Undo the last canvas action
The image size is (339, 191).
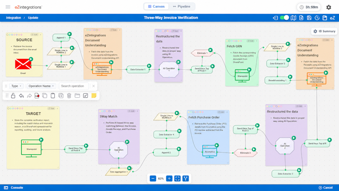21,95
